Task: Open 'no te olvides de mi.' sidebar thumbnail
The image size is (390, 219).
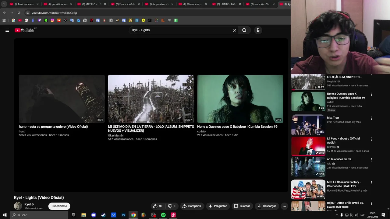Action: coord(308,167)
